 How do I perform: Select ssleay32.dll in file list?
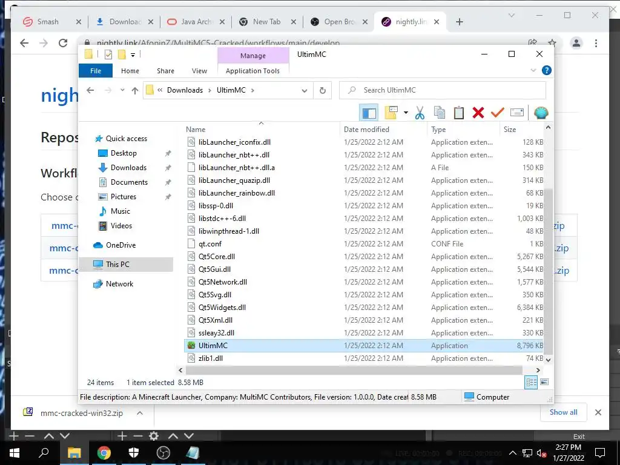[363, 333]
